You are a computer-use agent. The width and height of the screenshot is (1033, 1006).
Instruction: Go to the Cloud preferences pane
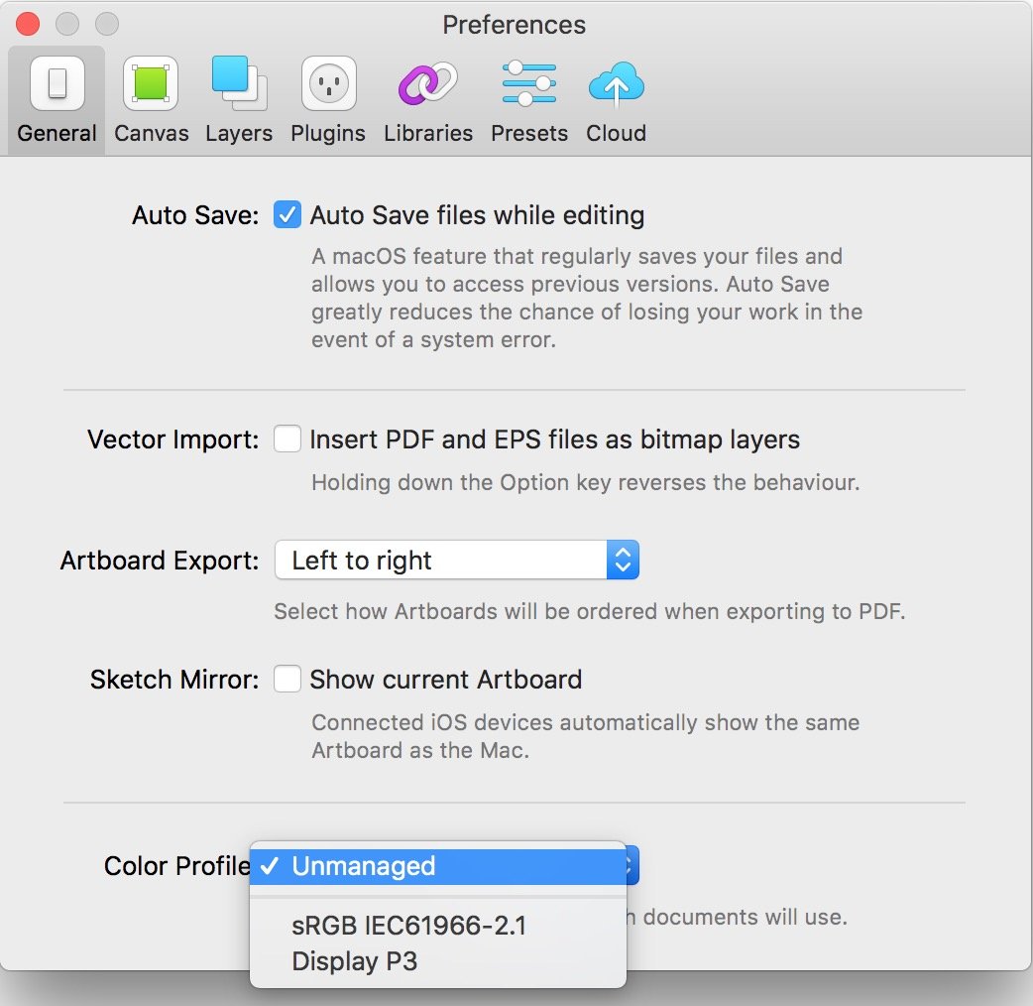(616, 100)
